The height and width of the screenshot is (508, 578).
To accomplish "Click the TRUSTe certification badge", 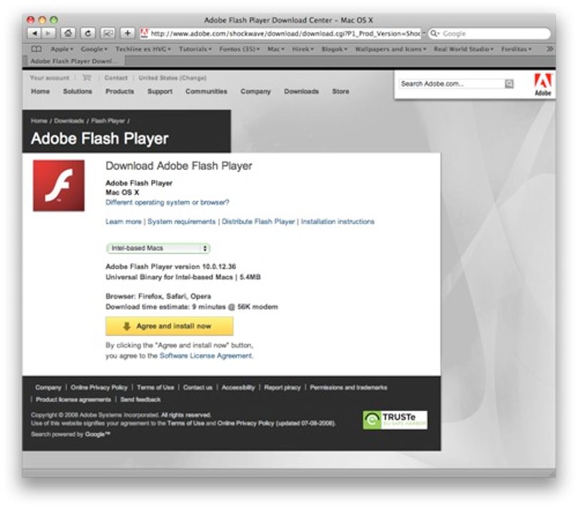I will (395, 420).
